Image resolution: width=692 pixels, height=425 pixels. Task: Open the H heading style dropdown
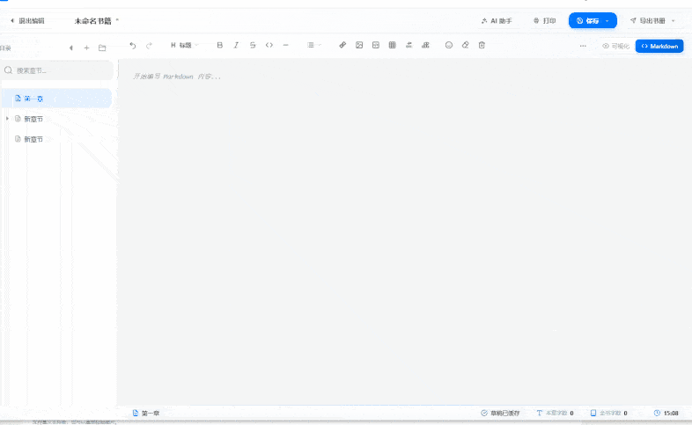(x=185, y=45)
